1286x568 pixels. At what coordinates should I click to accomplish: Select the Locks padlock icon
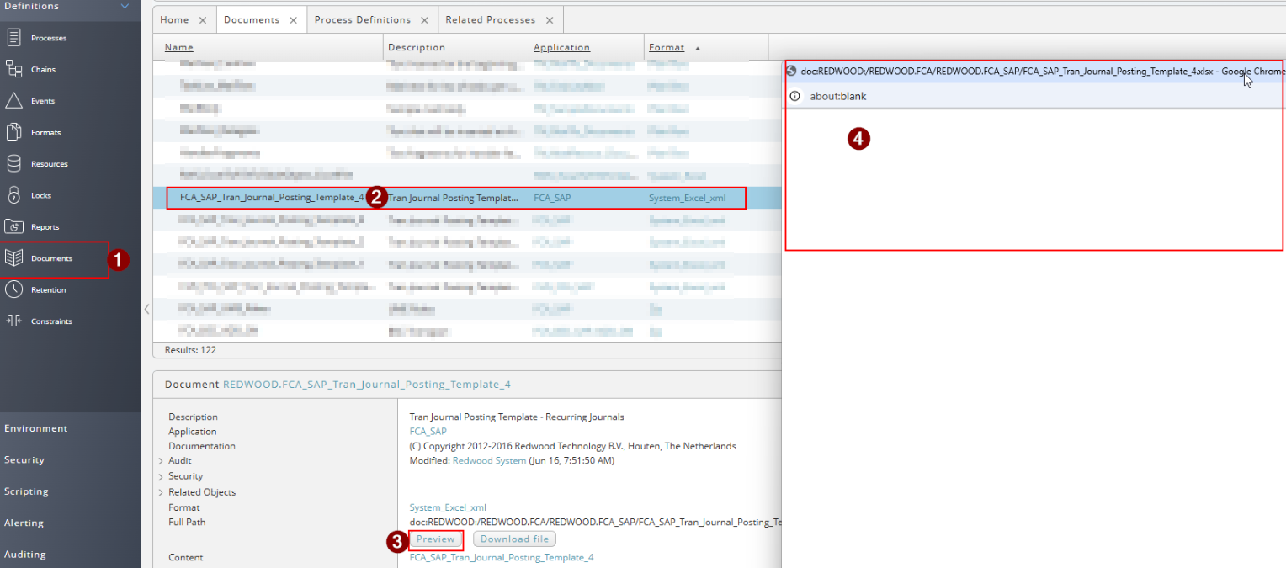[13, 195]
